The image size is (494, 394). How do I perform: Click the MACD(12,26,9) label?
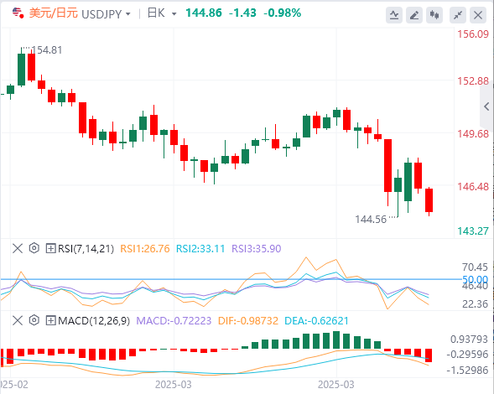(94, 321)
